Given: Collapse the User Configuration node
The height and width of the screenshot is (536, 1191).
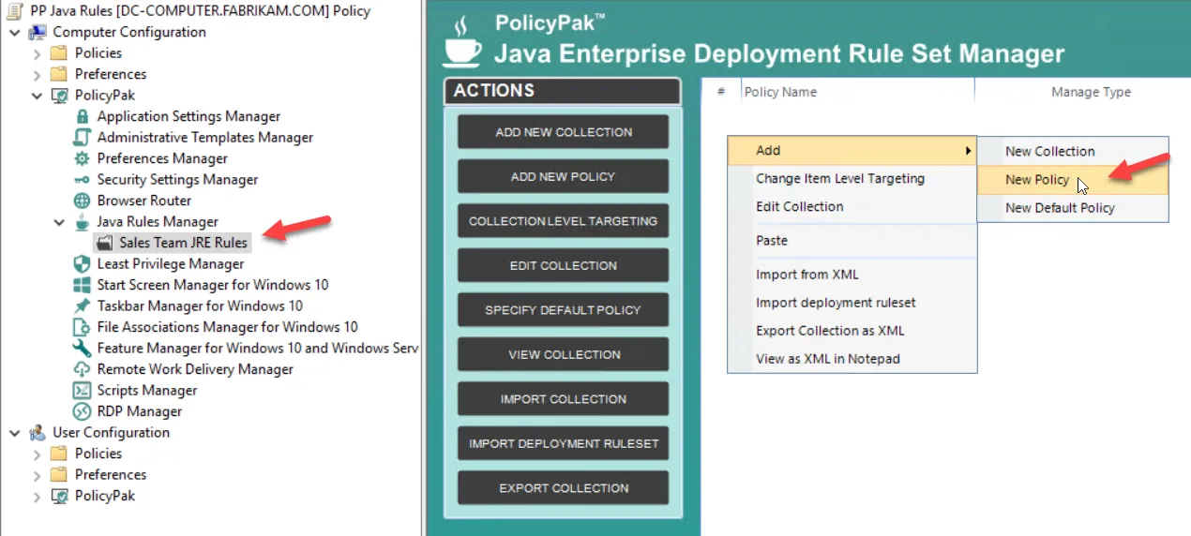Looking at the screenshot, I should (14, 433).
